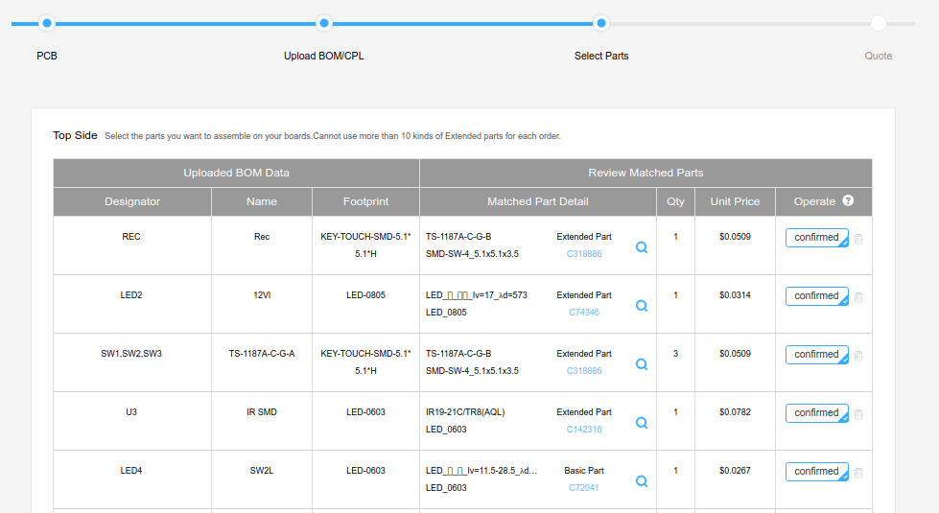939x513 pixels.
Task: Click the search icon for U3 row
Action: click(642, 423)
